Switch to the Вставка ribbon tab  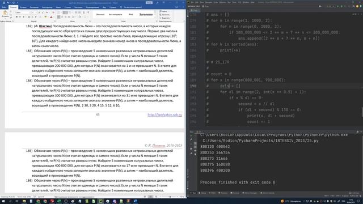click(x=23, y=7)
